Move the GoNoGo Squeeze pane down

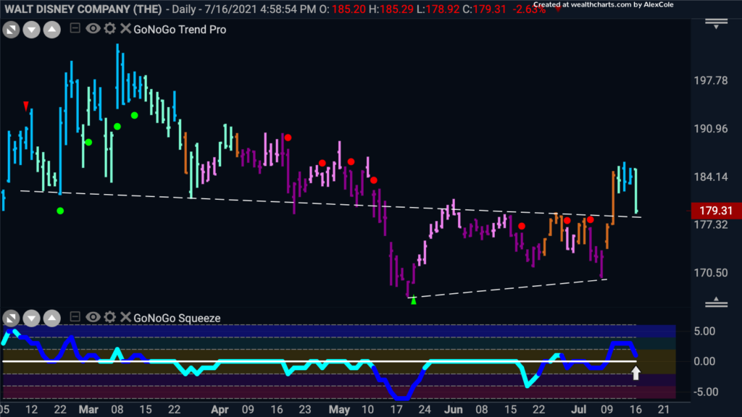click(32, 319)
